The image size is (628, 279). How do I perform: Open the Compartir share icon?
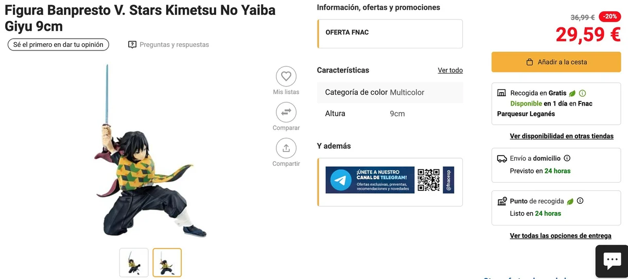286,148
